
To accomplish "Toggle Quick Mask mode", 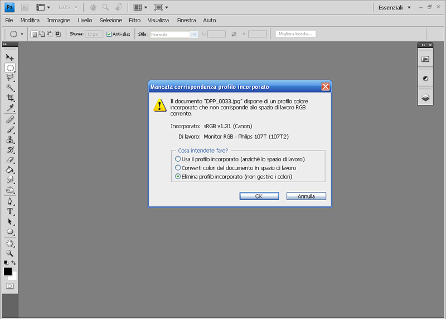I will [x=10, y=286].
